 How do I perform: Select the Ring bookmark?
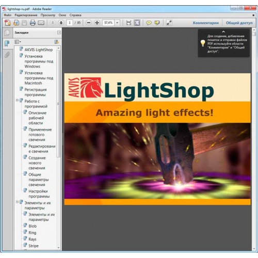point(33,233)
